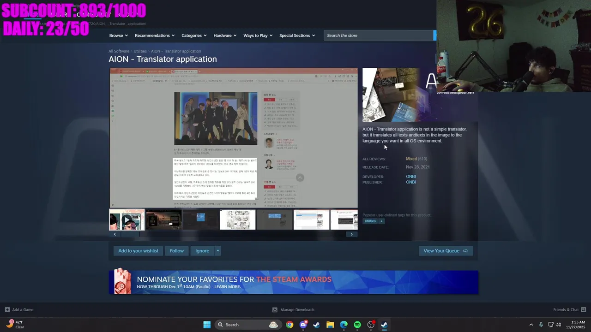Open Microsoft Edge from the taskbar
This screenshot has width=591, height=332.
[x=344, y=325]
